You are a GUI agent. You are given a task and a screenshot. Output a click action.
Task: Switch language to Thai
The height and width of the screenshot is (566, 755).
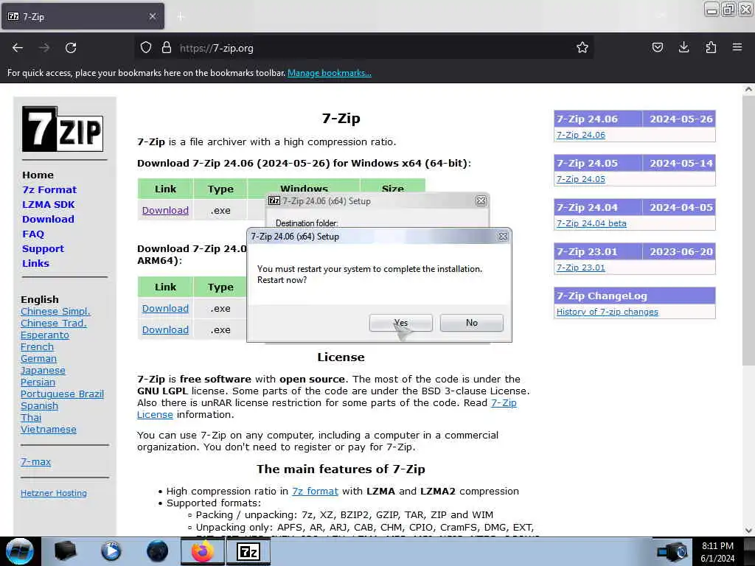click(x=31, y=417)
